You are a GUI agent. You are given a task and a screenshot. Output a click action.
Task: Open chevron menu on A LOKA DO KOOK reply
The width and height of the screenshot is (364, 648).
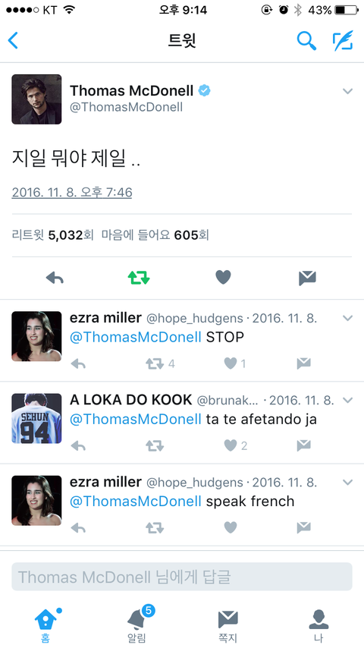(x=348, y=400)
